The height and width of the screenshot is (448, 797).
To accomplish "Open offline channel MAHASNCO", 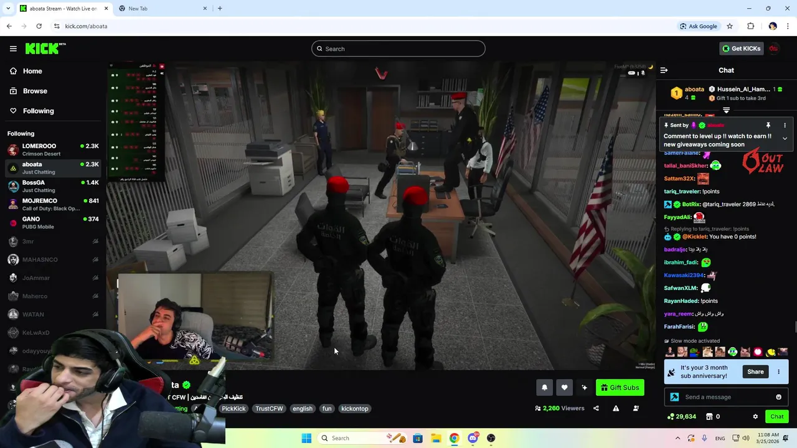I will pyautogui.click(x=53, y=259).
